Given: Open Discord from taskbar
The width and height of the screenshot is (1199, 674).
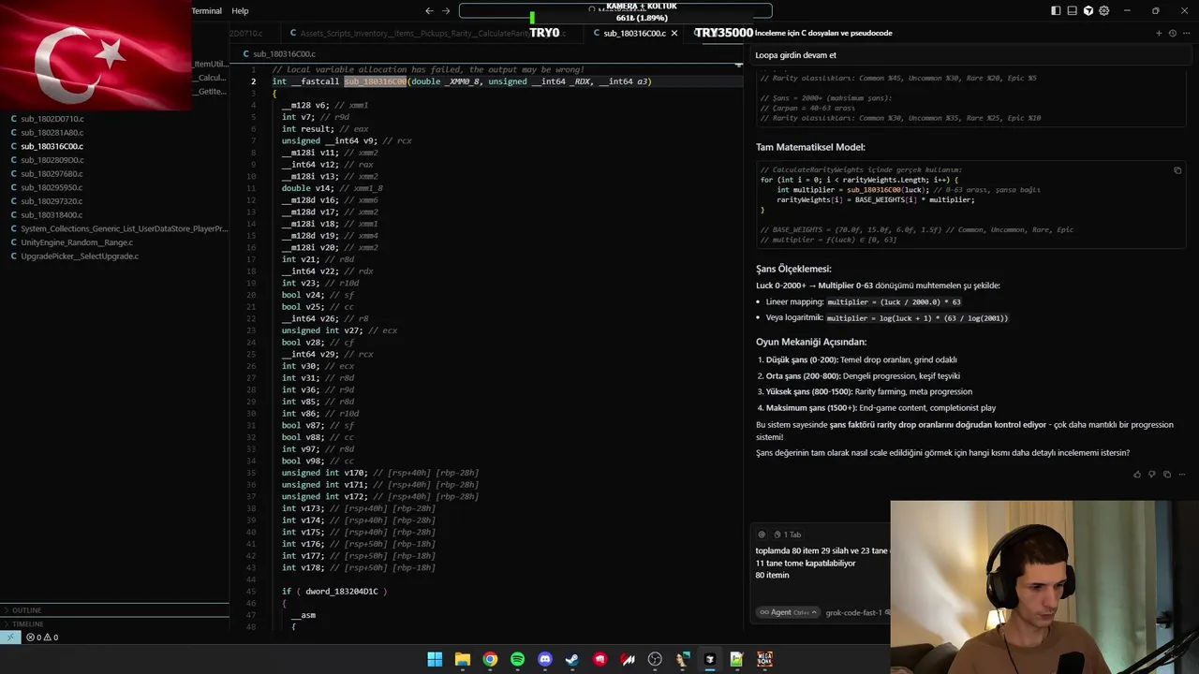Looking at the screenshot, I should (545, 659).
